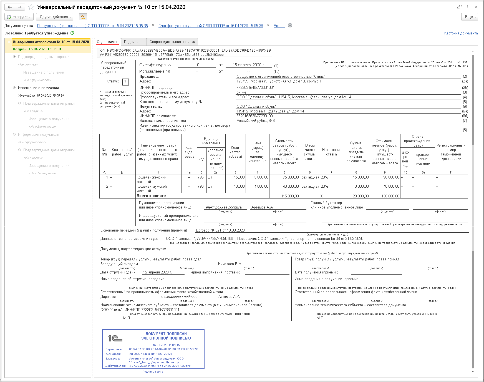Click the total tax 23 000,00
Viewport: 484px width, 382px height.
[361, 196]
